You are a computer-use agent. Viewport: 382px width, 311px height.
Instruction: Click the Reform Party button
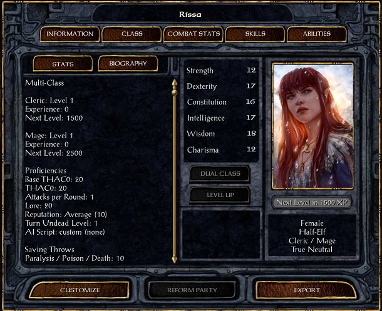tap(192, 290)
